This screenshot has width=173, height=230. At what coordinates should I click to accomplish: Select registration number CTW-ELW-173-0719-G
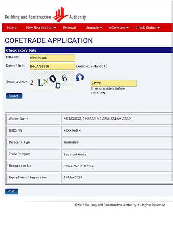[x=79, y=166]
